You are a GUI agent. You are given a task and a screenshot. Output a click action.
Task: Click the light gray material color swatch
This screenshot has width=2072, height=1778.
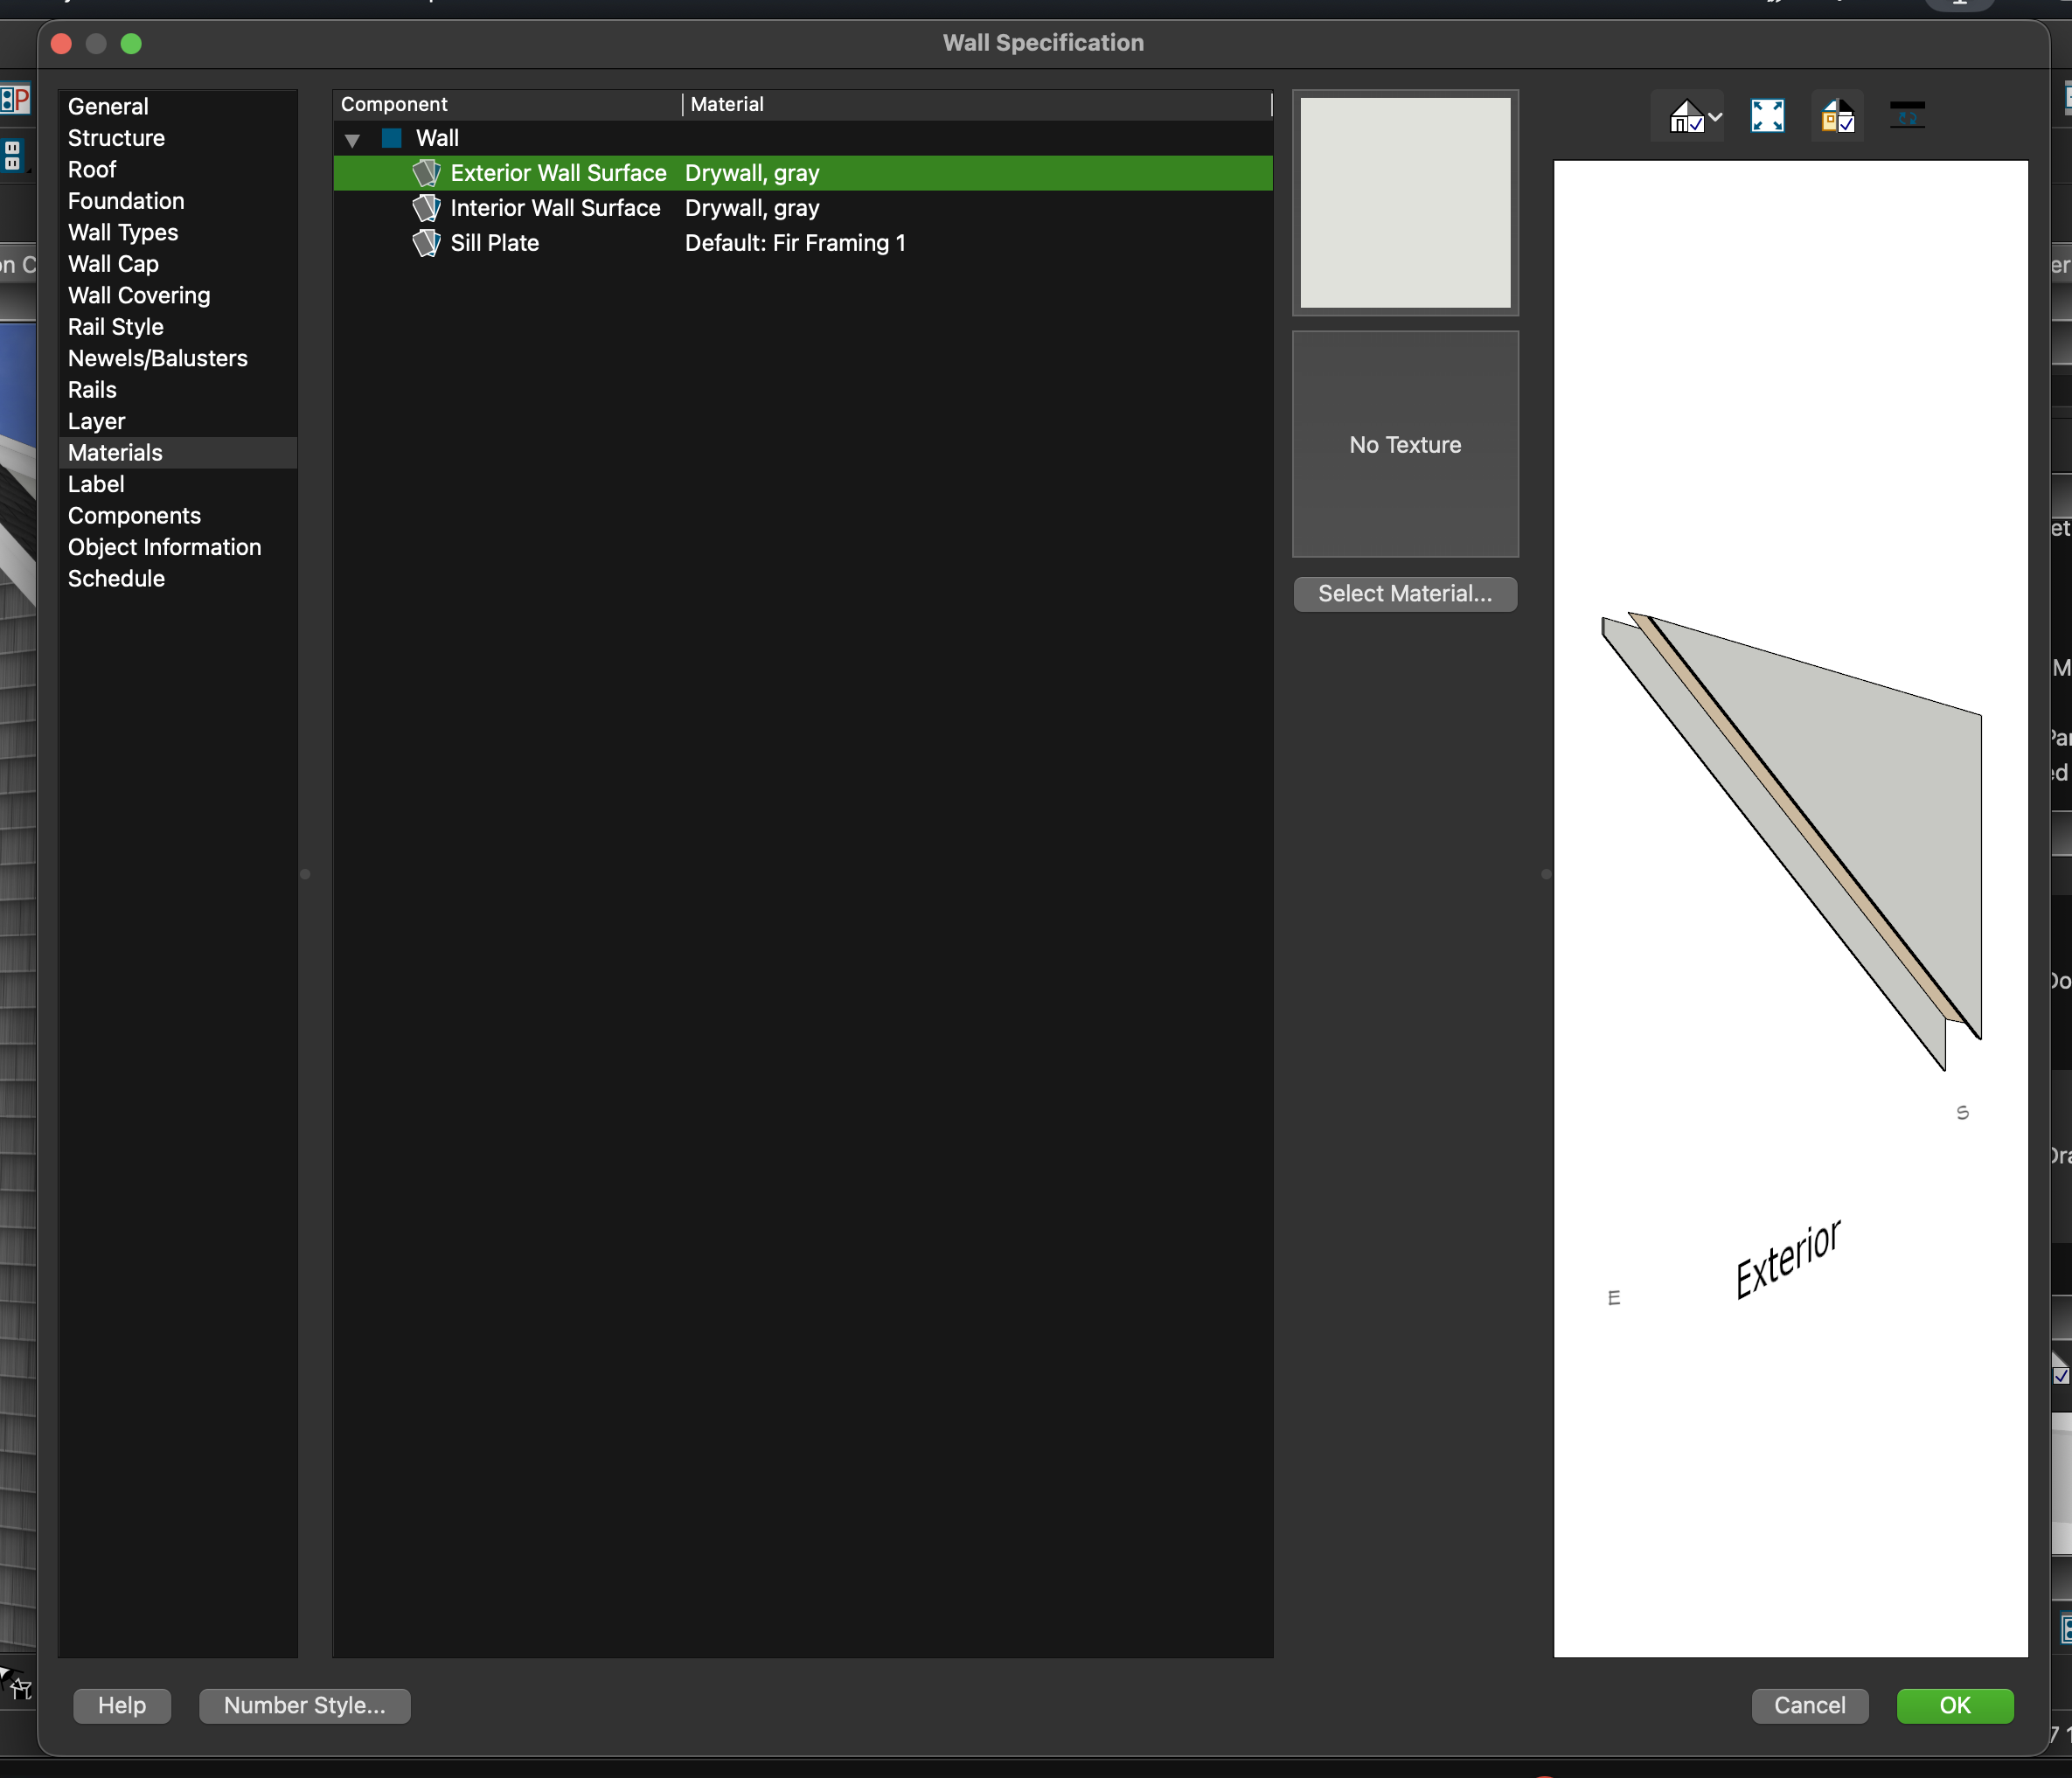click(x=1404, y=202)
